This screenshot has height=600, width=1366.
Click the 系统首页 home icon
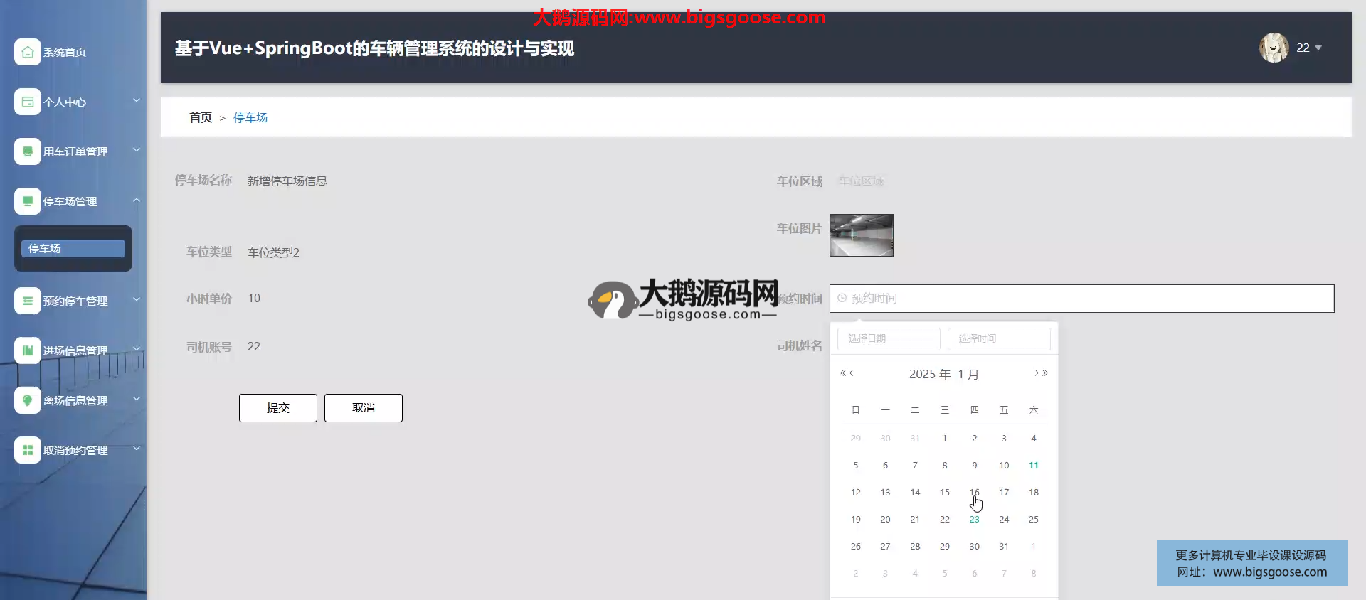27,52
